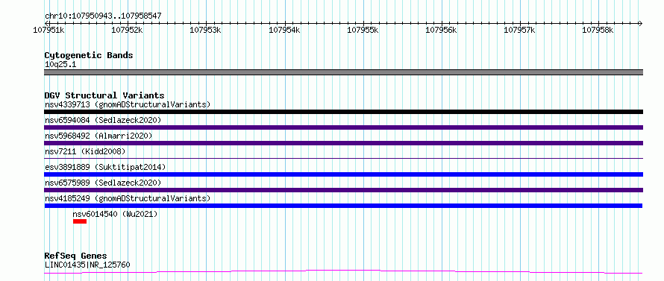Image resolution: width=664 pixels, height=281 pixels.
Task: Open the LINC01435|NR_125760 gene label
Action: tap(87, 265)
